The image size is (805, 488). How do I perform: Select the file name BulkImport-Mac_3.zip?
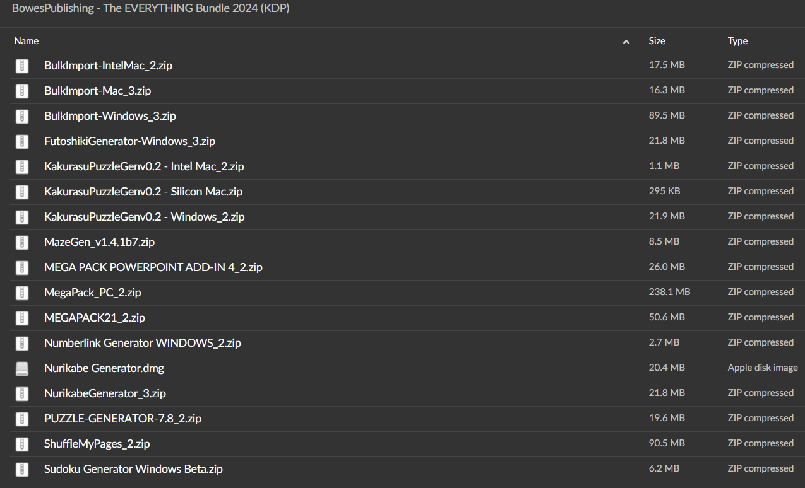point(98,91)
